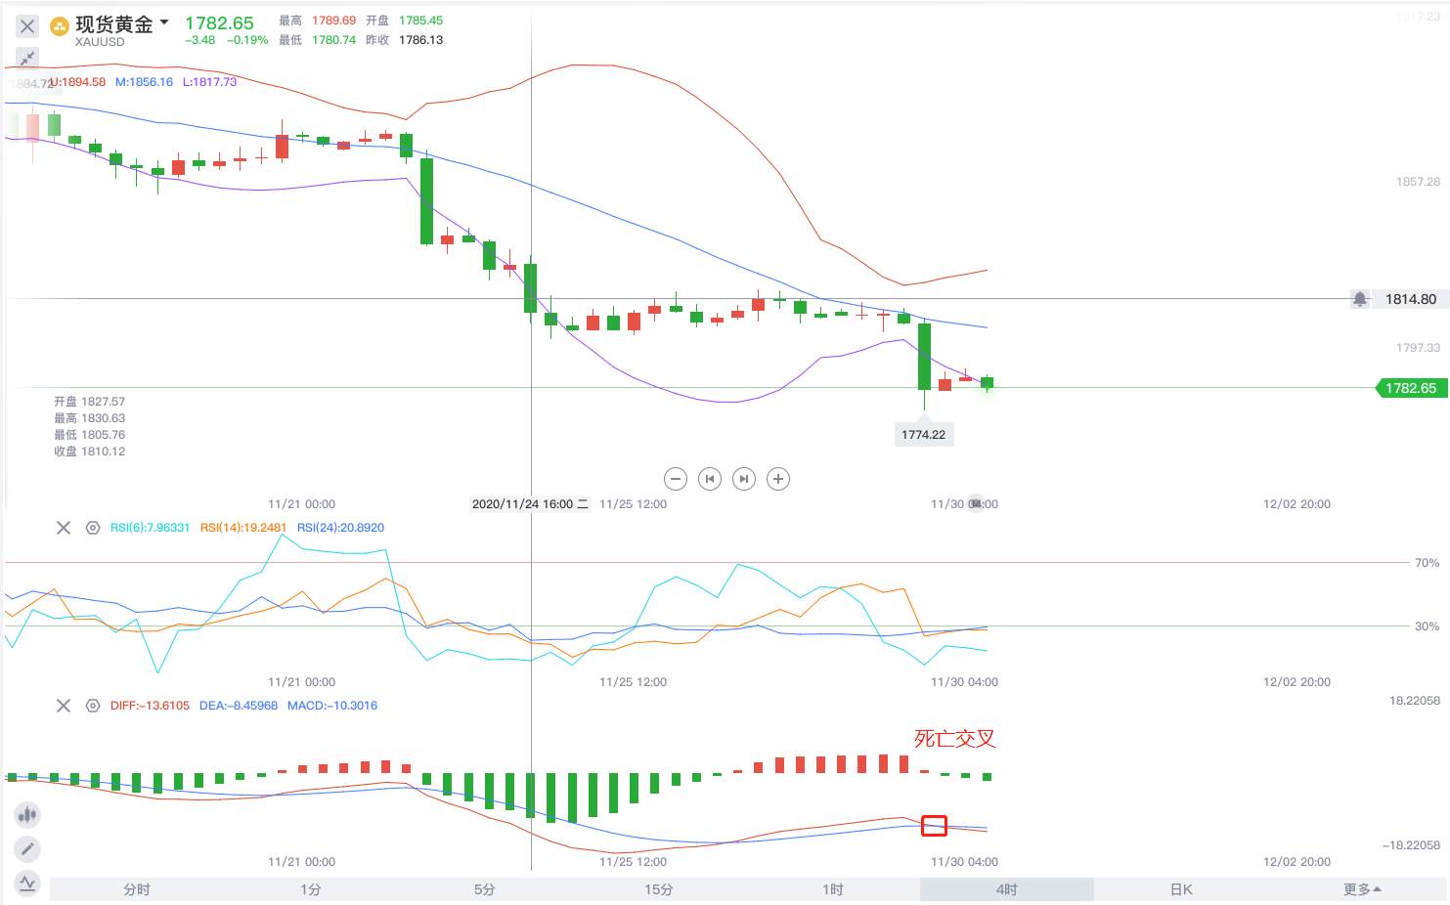Image resolution: width=1450 pixels, height=905 pixels.
Task: Select the pencil drawing tool
Action: pos(27,849)
